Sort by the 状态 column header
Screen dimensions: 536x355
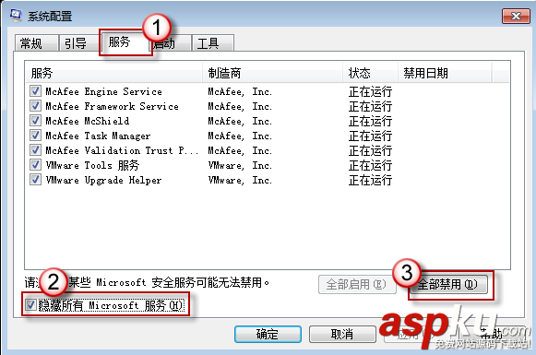371,73
